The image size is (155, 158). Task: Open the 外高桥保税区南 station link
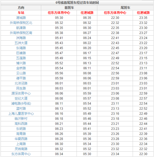(x=21, y=33)
